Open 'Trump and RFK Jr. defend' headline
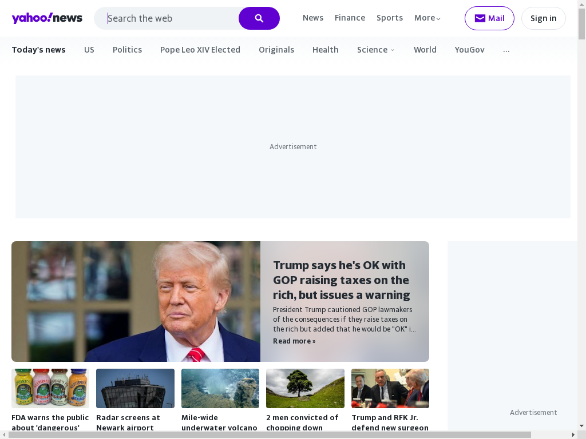This screenshot has width=586, height=439. tap(390, 422)
